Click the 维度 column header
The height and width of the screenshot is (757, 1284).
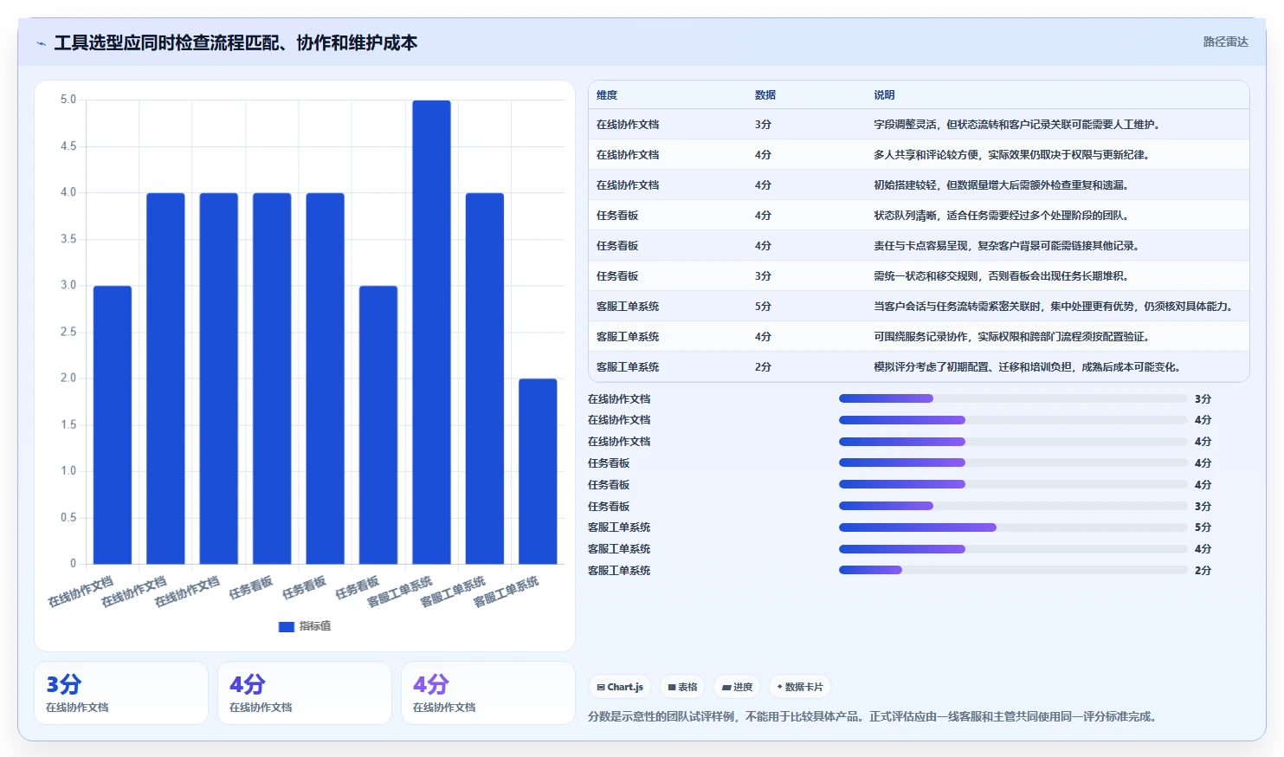coord(607,95)
